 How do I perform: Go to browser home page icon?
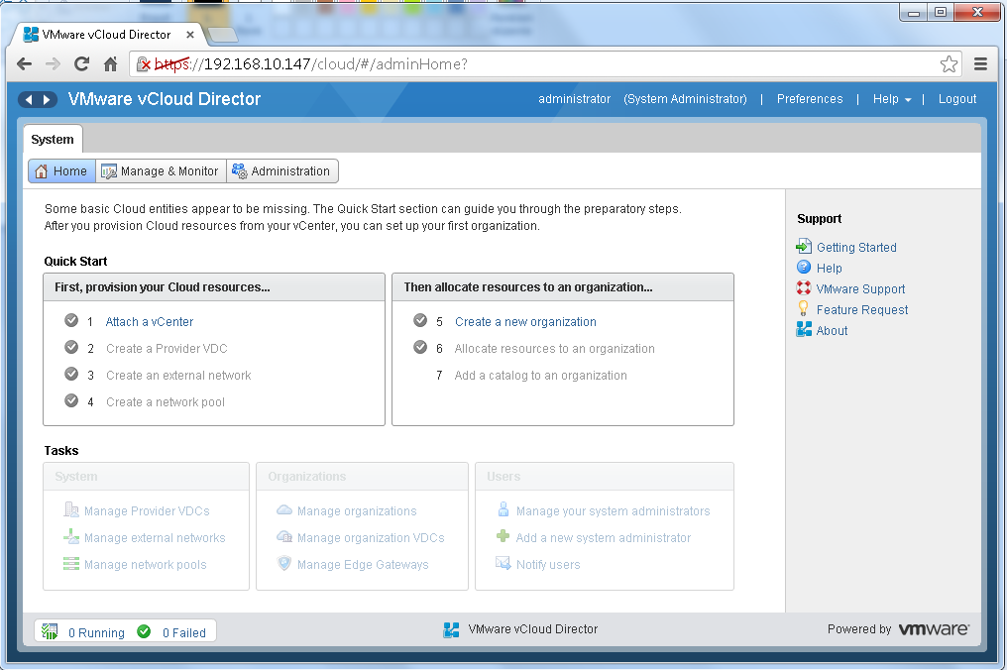pos(110,63)
